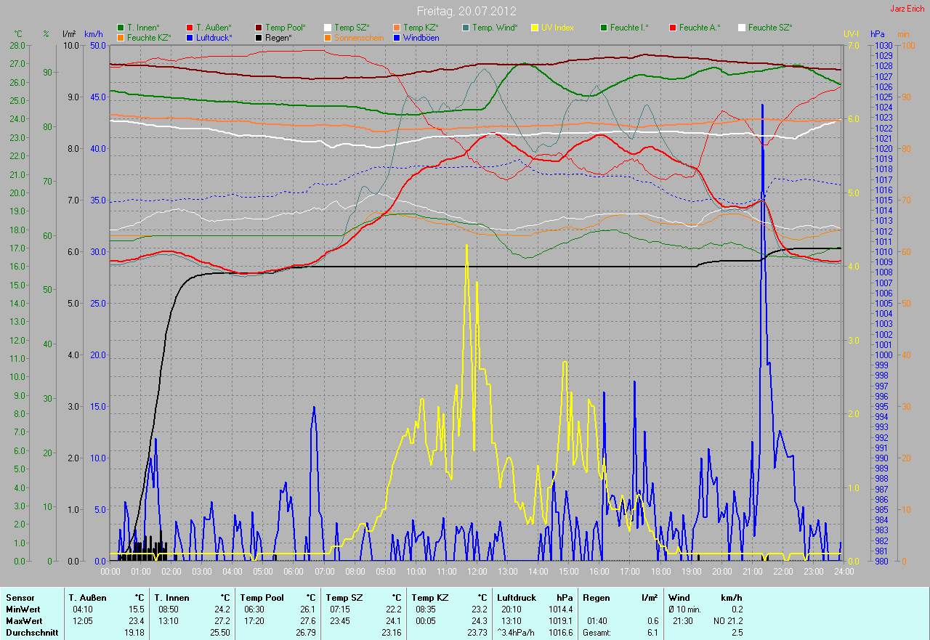This screenshot has height=640, width=930.
Task: Click the Luftdruck average '1016.6'
Action: click(x=560, y=633)
